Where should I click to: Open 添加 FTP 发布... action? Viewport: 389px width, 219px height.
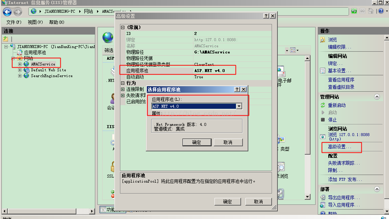tap(345, 179)
